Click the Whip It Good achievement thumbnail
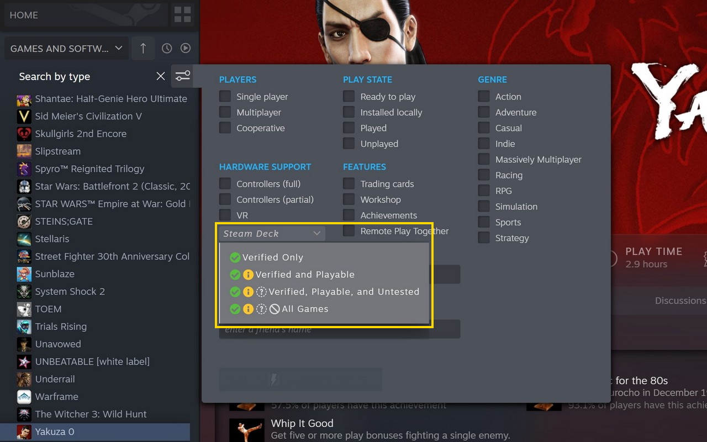This screenshot has height=442, width=707. click(x=246, y=430)
